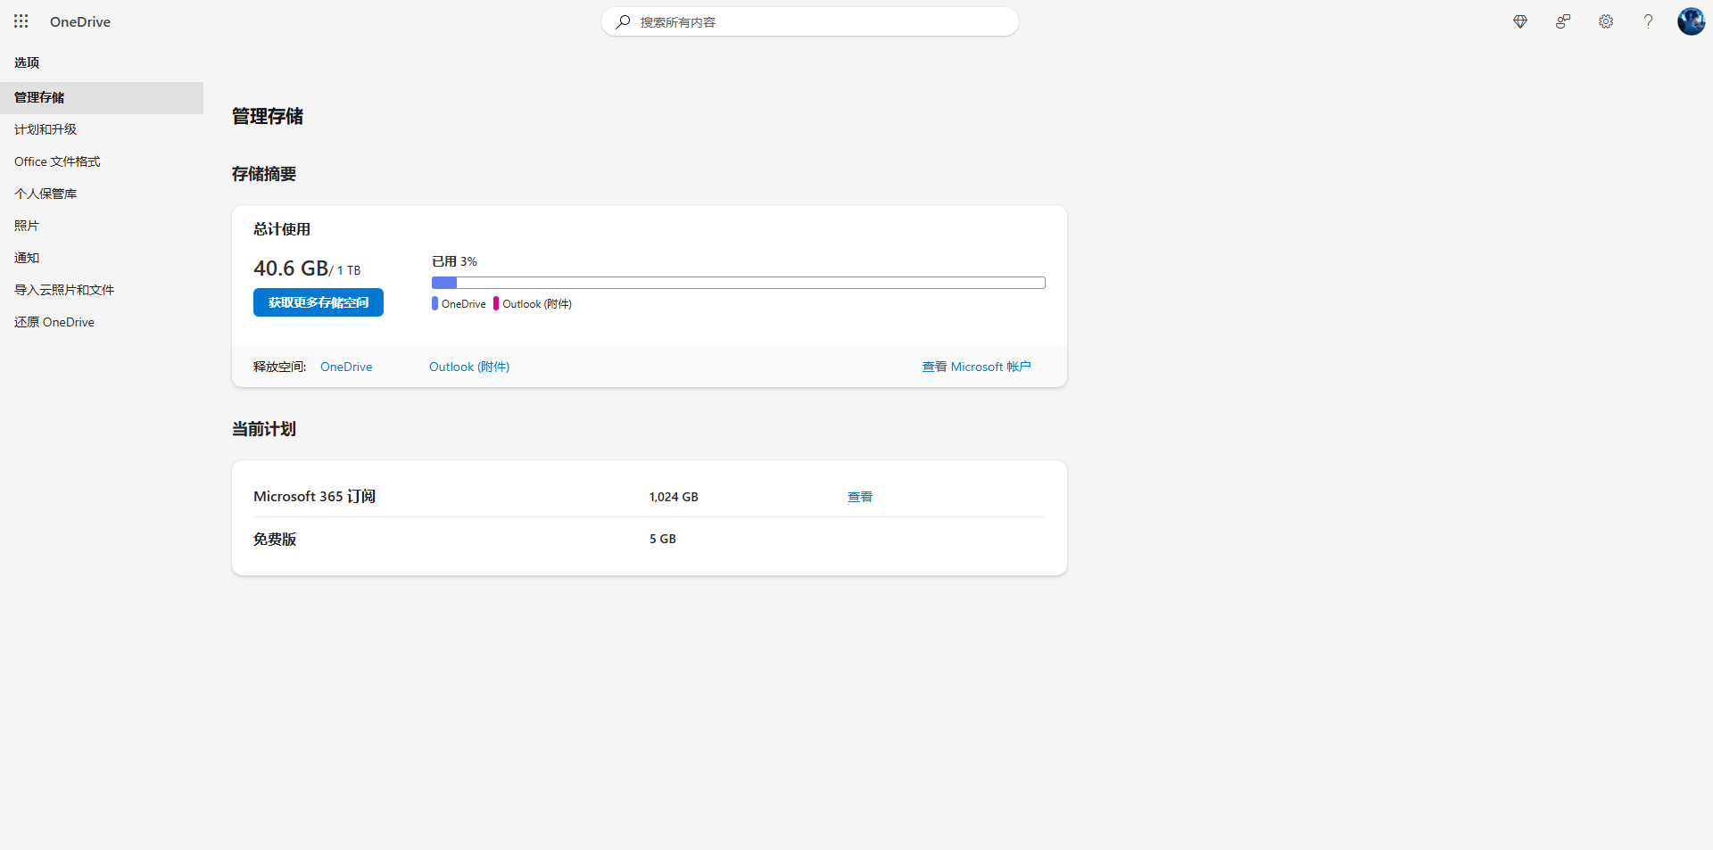Select 管理存储 in the sidebar
The image size is (1713, 850).
39,97
